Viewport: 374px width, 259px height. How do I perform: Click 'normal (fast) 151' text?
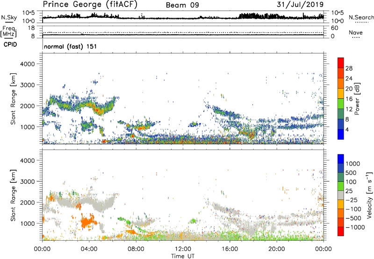[71, 46]
